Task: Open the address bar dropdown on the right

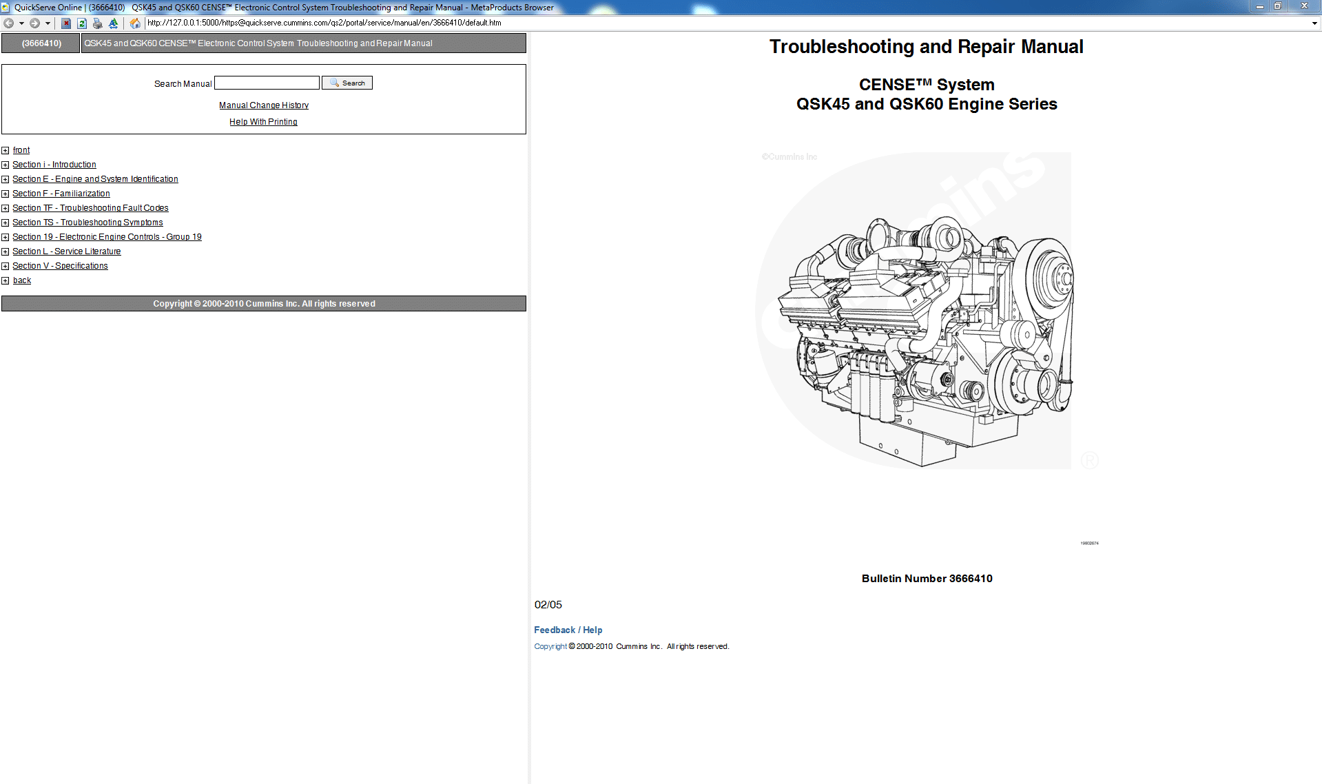Action: tap(1314, 23)
